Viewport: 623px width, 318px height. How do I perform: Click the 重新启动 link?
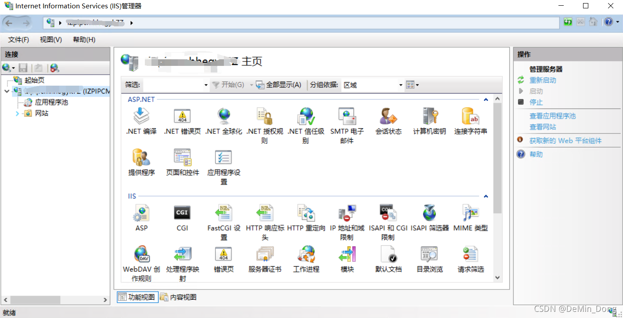pos(543,80)
